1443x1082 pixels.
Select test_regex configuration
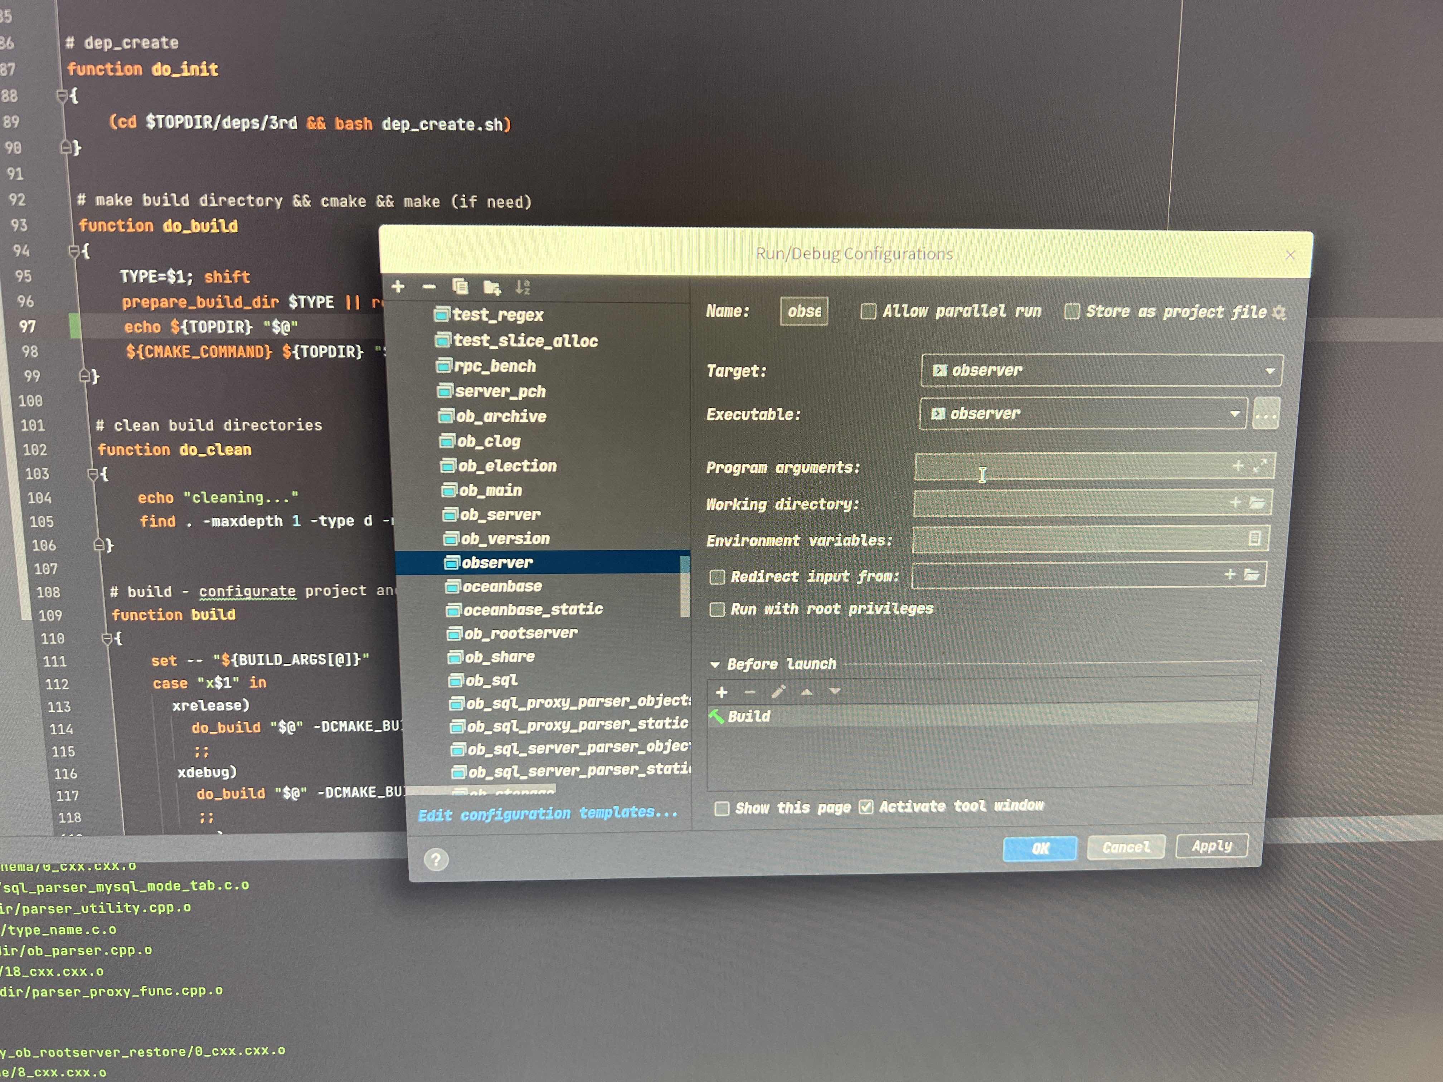(x=489, y=315)
